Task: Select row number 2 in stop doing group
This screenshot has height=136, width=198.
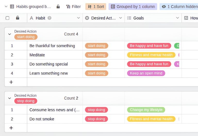Action: 12,119
